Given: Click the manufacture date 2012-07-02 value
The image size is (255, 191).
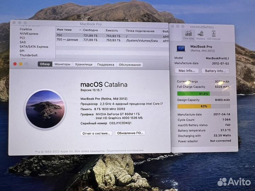Looking at the screenshot, I should (220, 63).
